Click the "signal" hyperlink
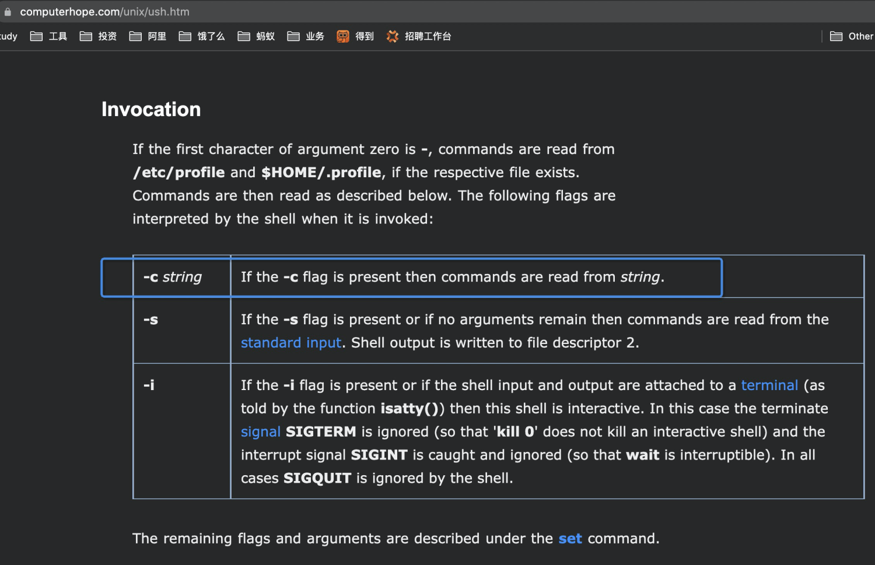Viewport: 875px width, 565px height. 261,432
